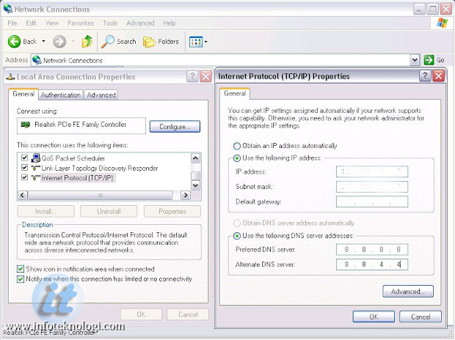Uncheck Link-Layer Topology Discovery Responder checkbox
The height and width of the screenshot is (340, 455).
coord(25,168)
